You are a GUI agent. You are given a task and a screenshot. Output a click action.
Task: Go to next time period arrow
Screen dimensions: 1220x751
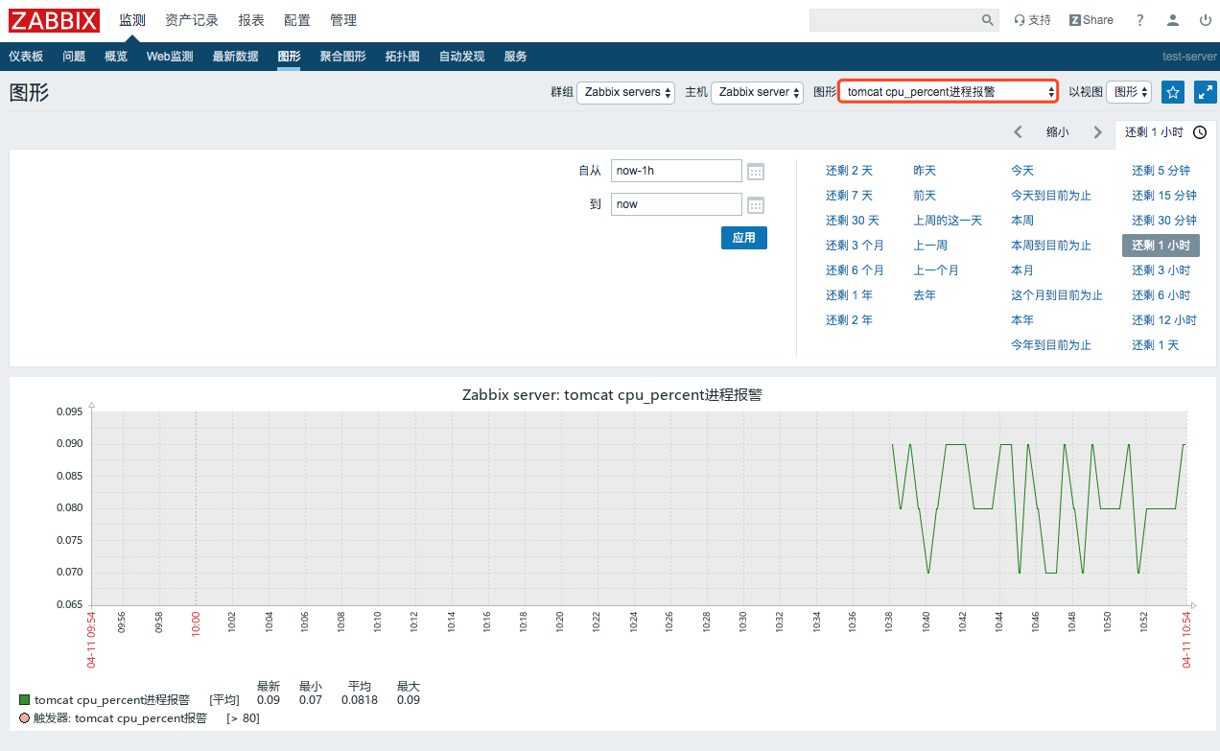[1098, 132]
